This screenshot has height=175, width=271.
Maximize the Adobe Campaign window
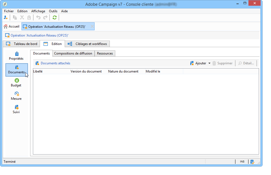click(x=245, y=3)
